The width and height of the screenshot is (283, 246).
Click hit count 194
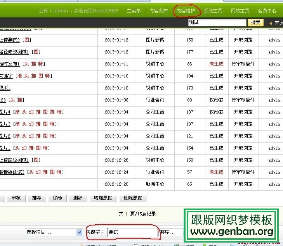tap(189, 76)
